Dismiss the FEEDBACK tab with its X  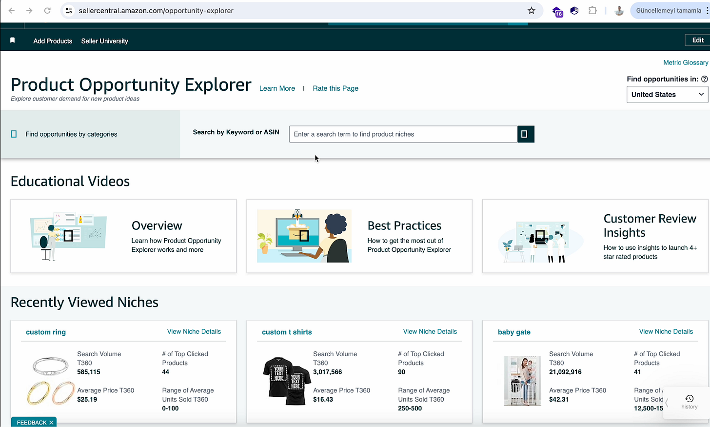tap(51, 423)
